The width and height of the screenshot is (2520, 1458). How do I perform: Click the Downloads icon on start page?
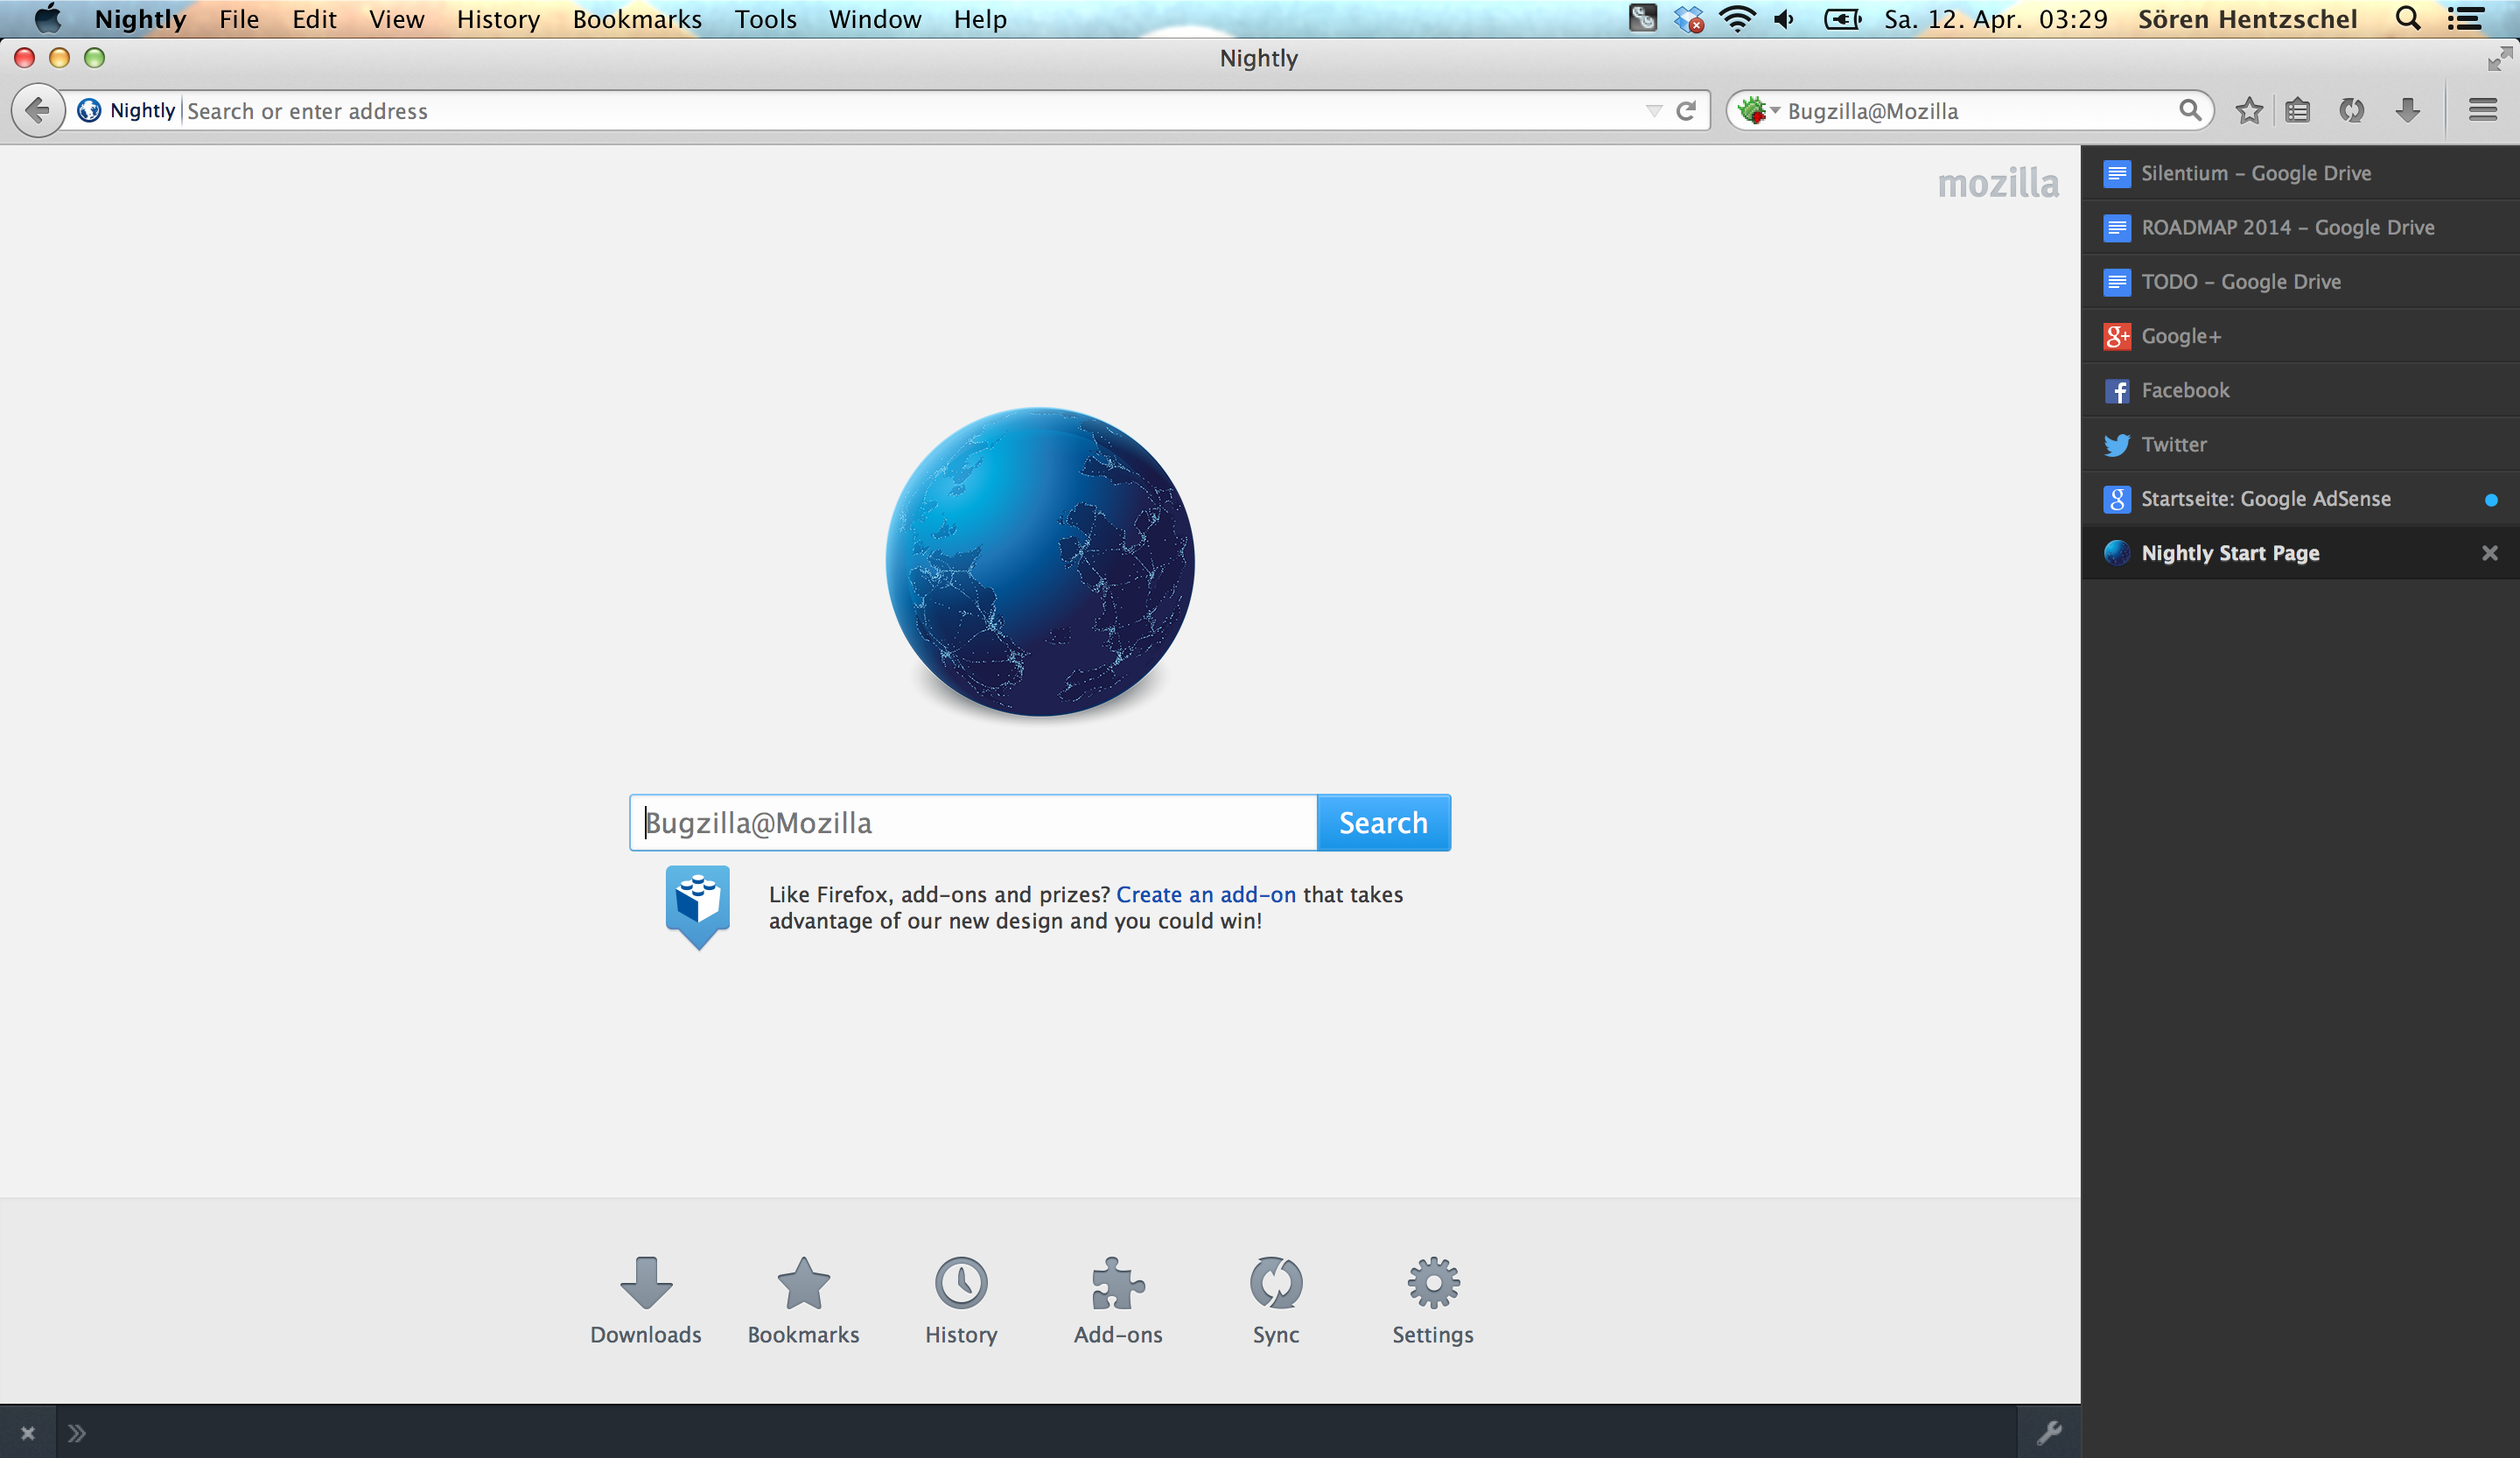(x=646, y=1284)
